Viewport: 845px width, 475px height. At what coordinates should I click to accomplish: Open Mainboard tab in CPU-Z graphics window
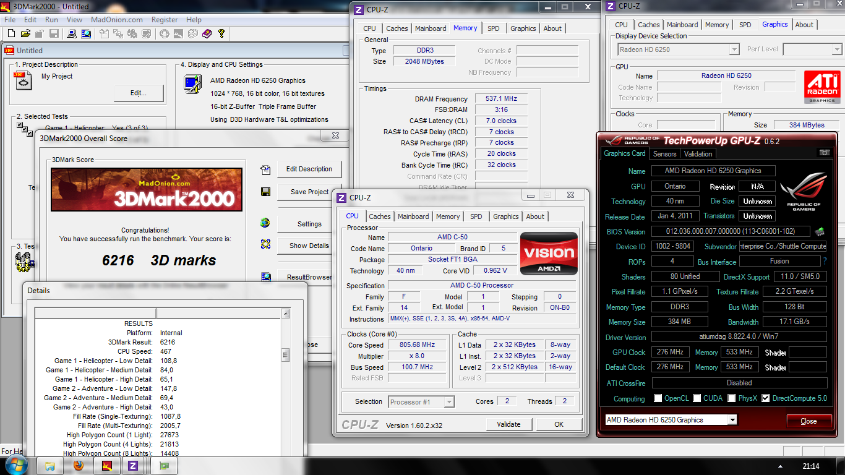point(682,25)
